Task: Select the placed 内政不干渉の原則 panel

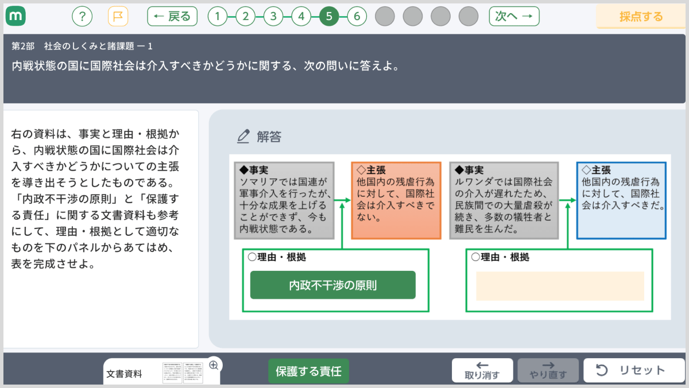Action: click(333, 285)
